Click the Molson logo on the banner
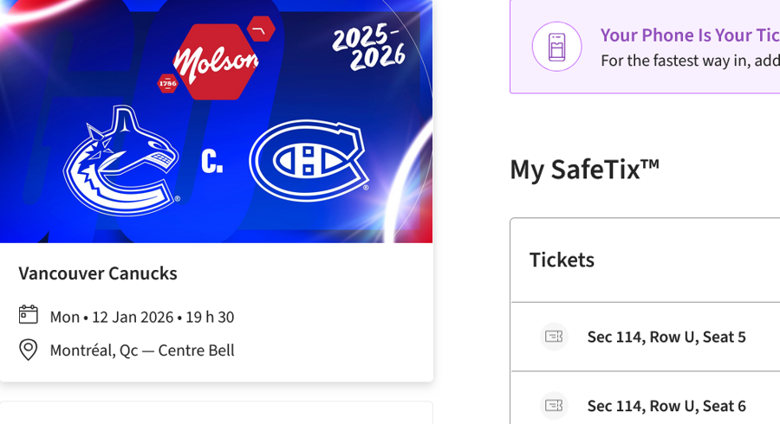Image resolution: width=780 pixels, height=424 pixels. pos(216,61)
